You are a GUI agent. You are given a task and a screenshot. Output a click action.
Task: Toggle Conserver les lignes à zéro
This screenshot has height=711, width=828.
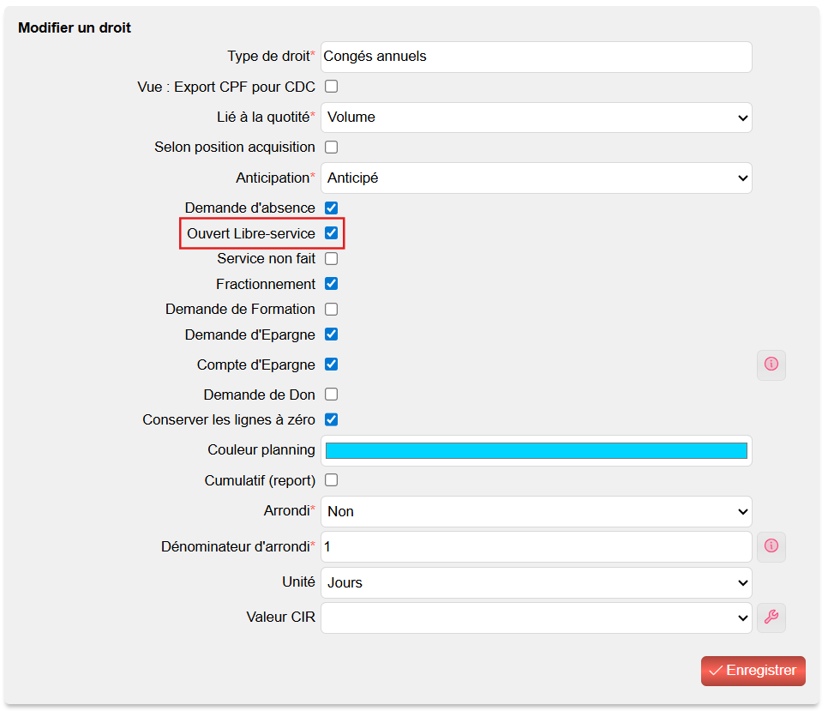tap(331, 419)
